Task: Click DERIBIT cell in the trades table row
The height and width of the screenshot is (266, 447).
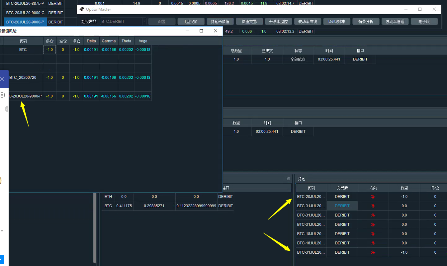Action: 298,132
